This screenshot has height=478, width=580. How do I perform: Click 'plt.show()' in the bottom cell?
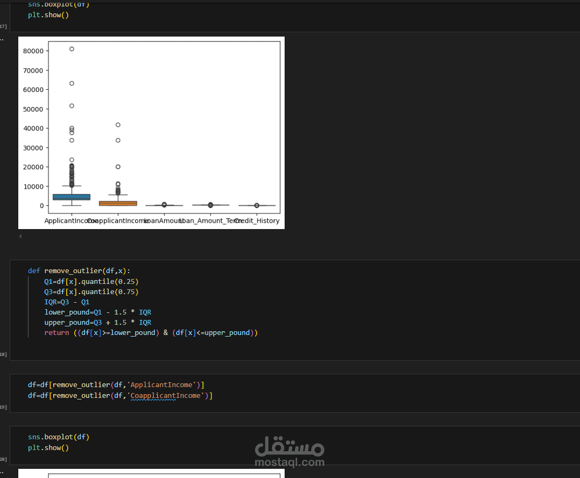(x=48, y=448)
